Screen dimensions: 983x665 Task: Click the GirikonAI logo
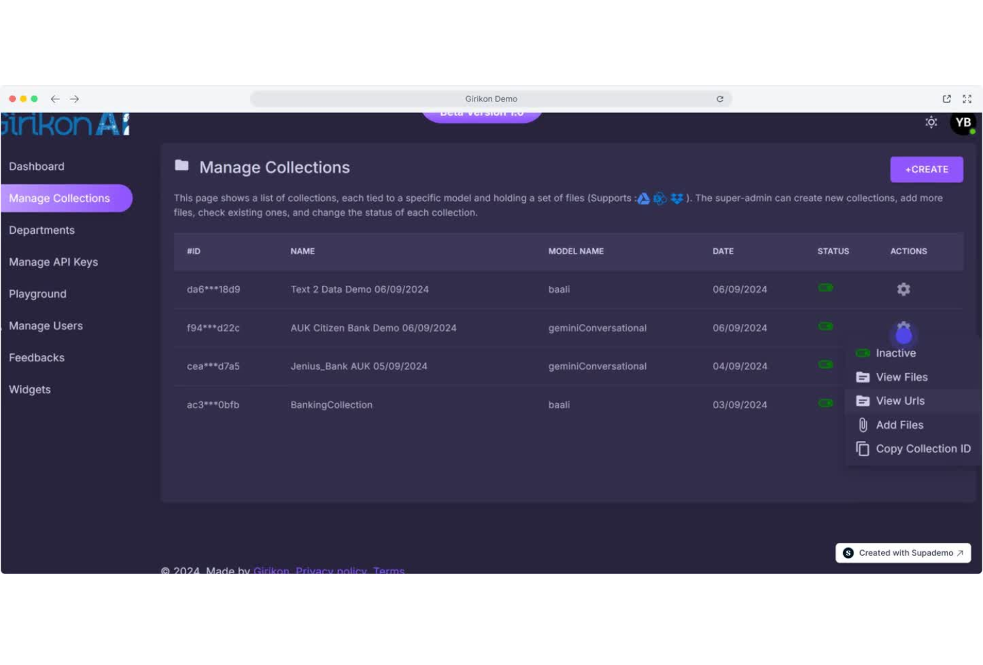pos(65,124)
